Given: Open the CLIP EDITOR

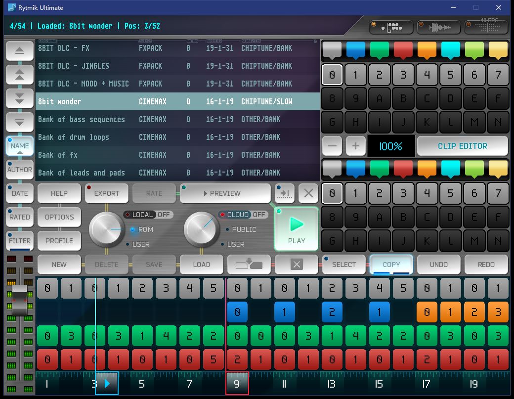Looking at the screenshot, I should coord(462,146).
